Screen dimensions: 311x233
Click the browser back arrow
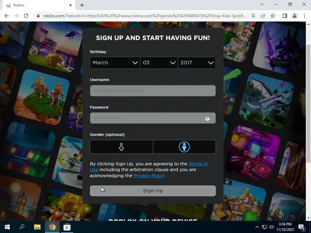(x=7, y=16)
